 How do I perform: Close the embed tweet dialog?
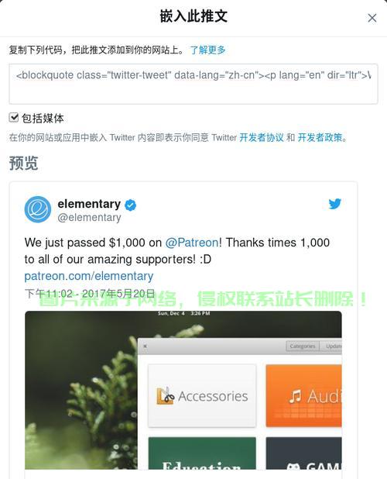click(372, 18)
